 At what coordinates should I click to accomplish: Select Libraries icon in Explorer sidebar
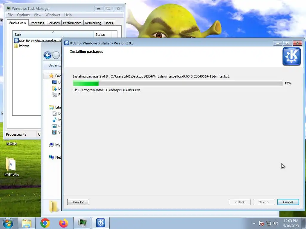51,107
